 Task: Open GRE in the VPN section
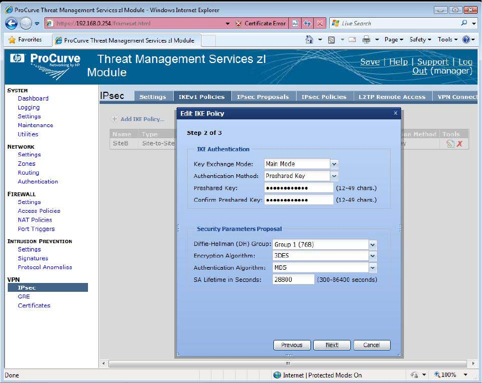pos(24,296)
